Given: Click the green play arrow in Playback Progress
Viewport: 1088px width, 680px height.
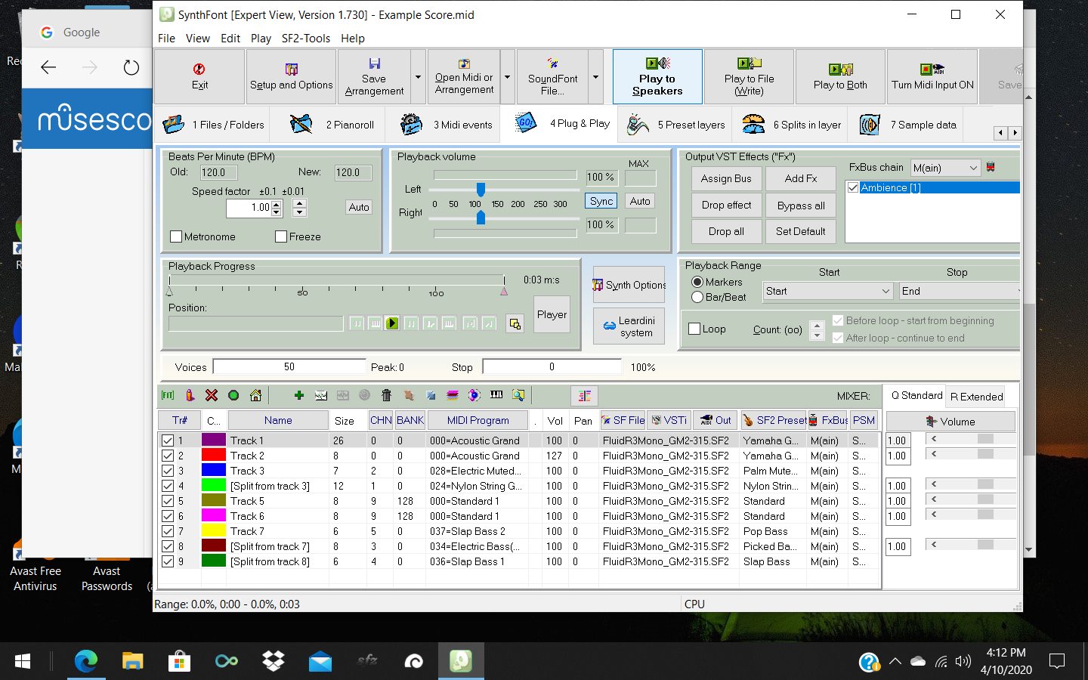Looking at the screenshot, I should [x=392, y=323].
